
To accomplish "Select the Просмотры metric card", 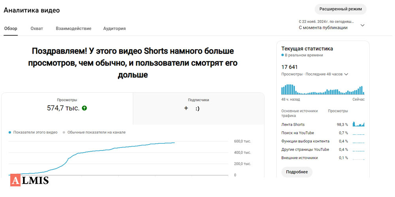I will [x=67, y=108].
